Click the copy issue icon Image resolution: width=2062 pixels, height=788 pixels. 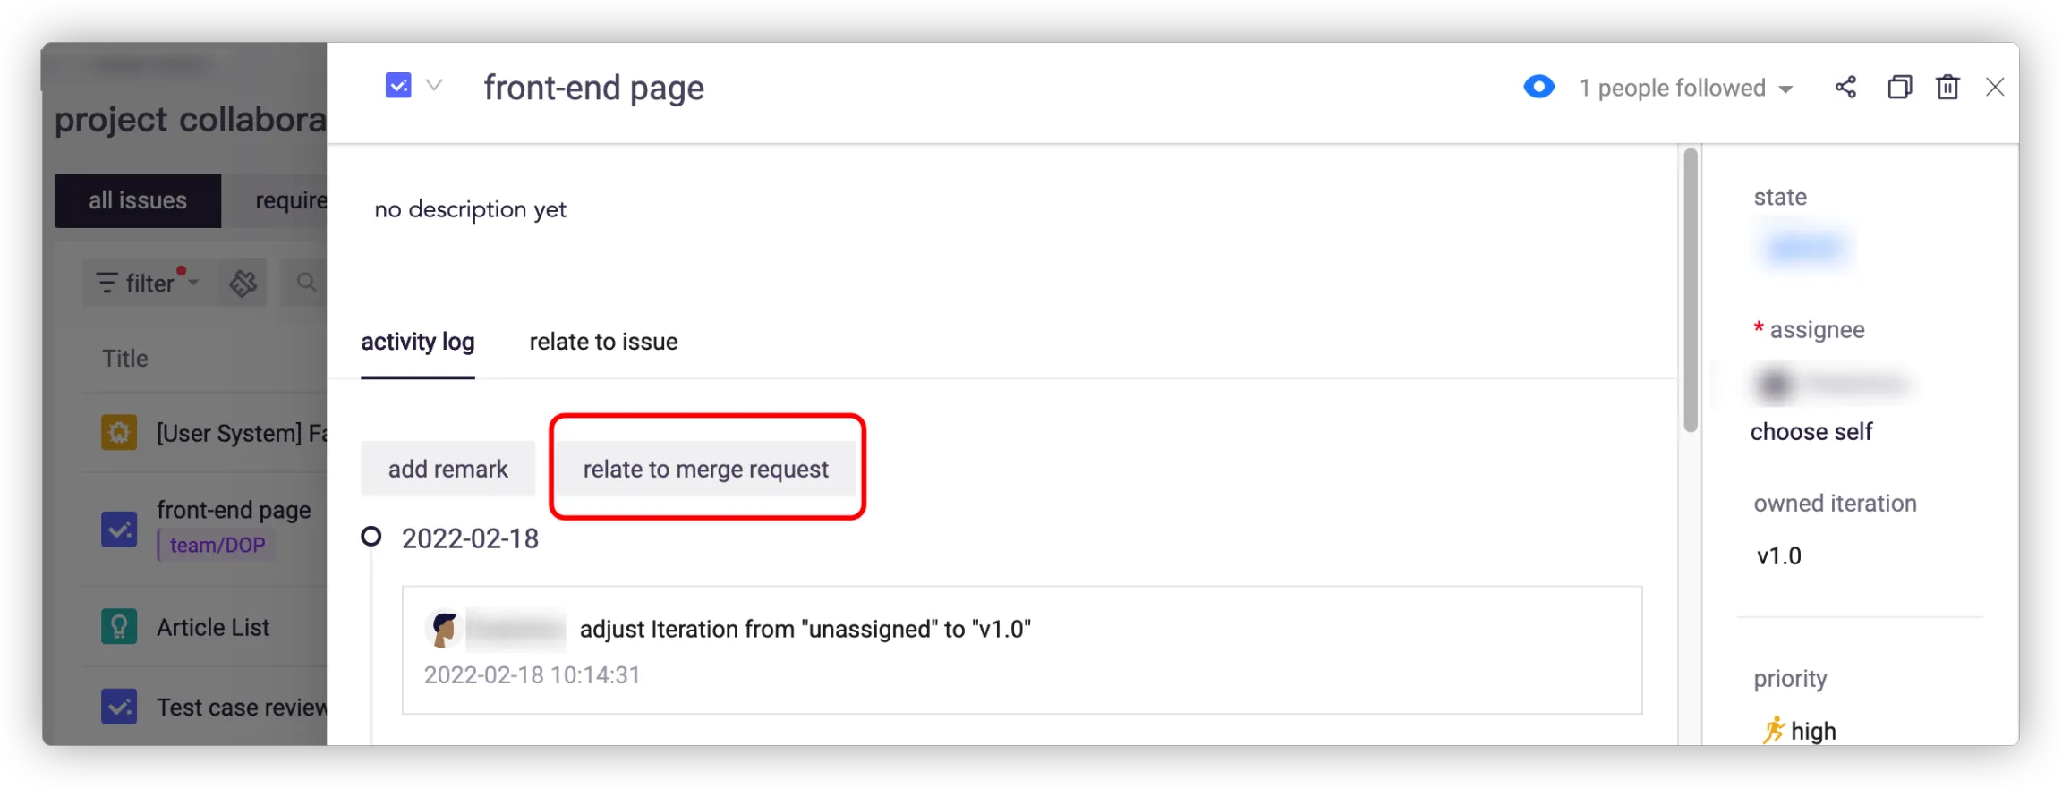1899,87
